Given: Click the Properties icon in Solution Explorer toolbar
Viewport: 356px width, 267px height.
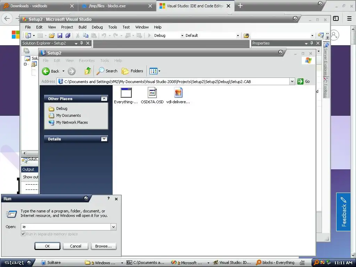Looking at the screenshot, I should point(26,51).
